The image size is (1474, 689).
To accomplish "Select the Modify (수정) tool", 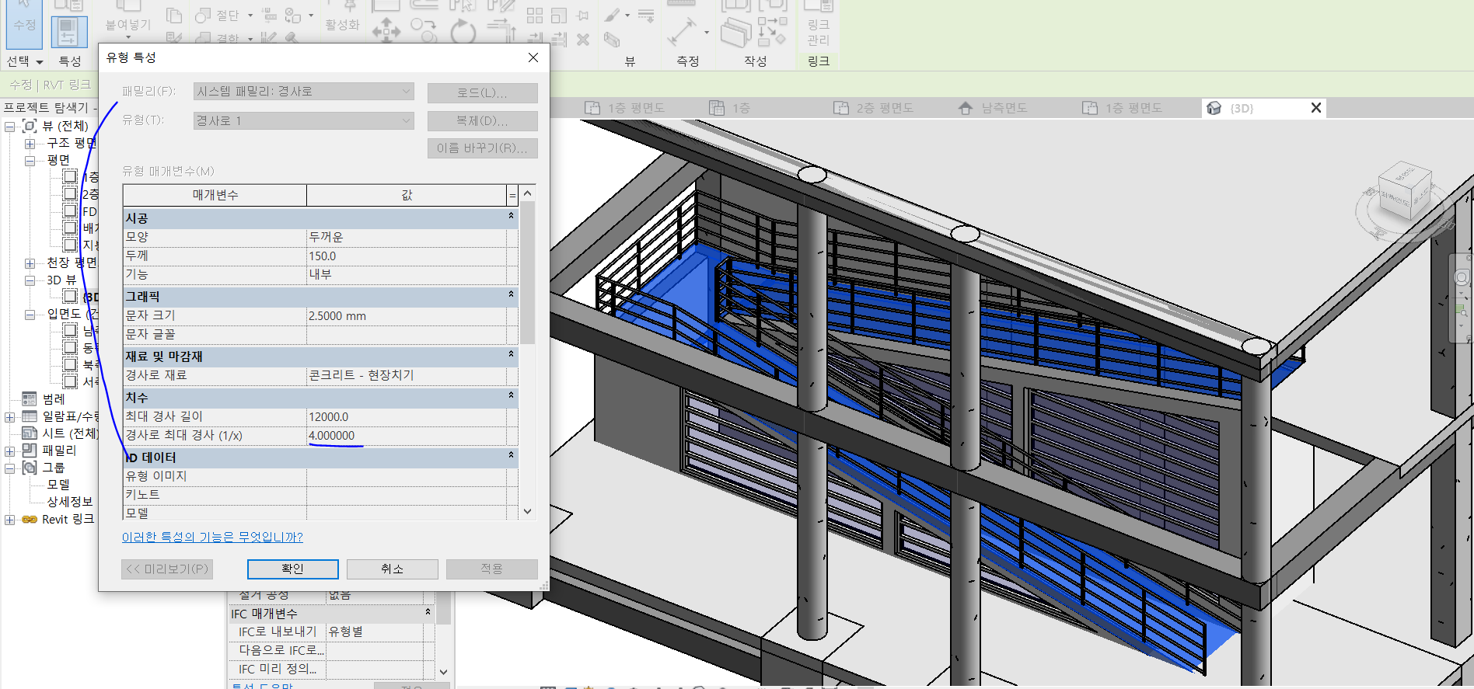I will pyautogui.click(x=24, y=23).
